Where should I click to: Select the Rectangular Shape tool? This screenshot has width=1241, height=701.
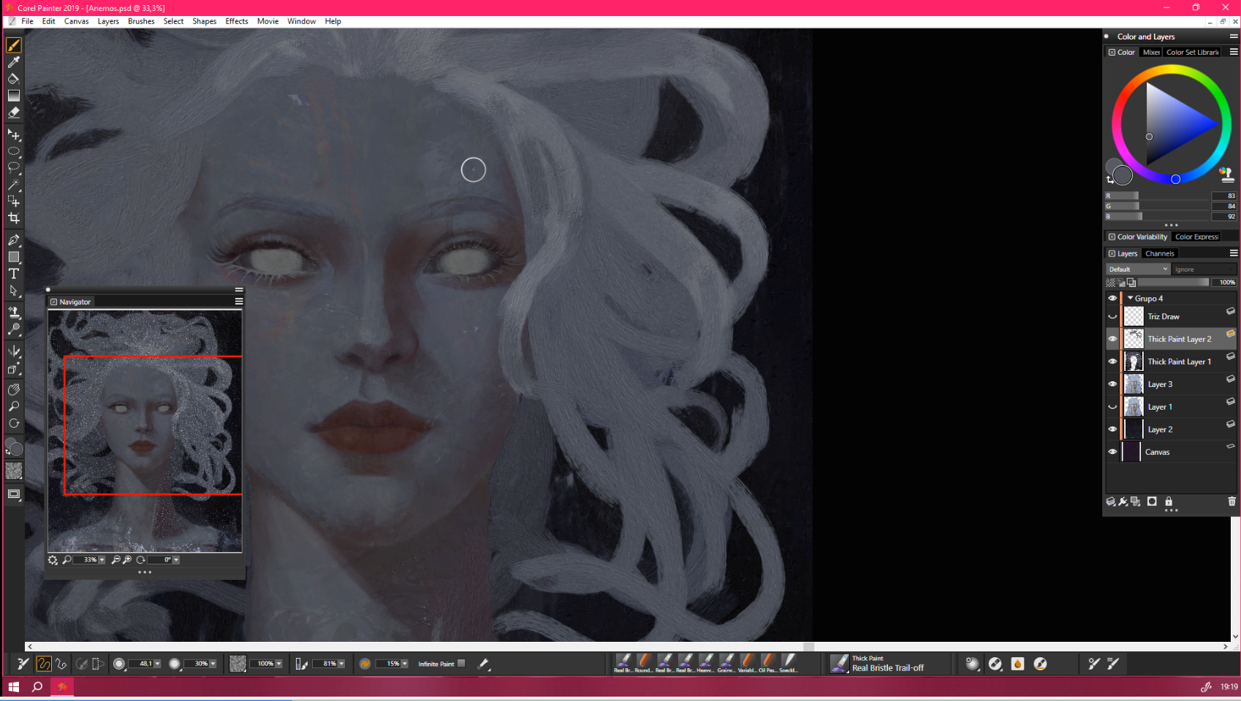coord(14,257)
